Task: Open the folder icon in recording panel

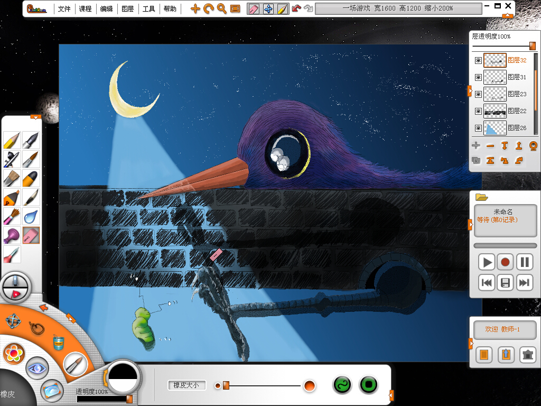Action: tap(481, 197)
